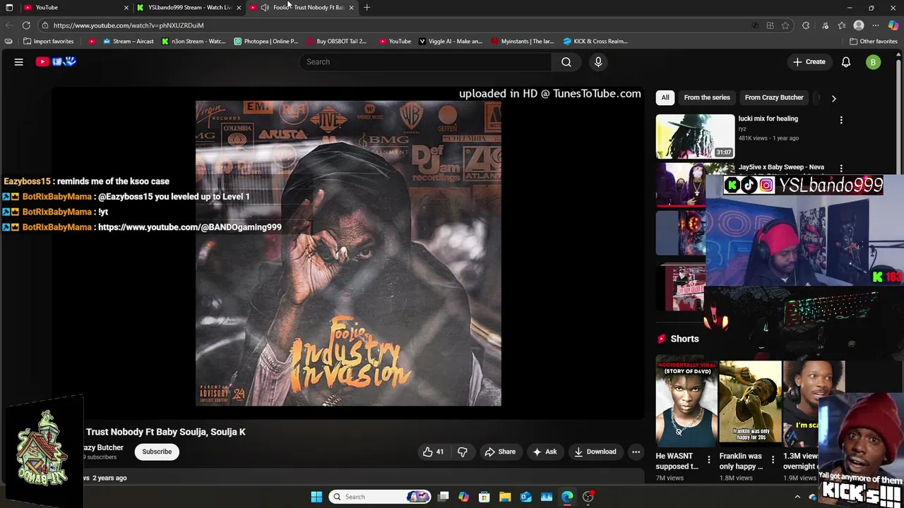Viewport: 904px width, 508px height.
Task: Open OBS Studio from the taskbar
Action: pos(588,497)
